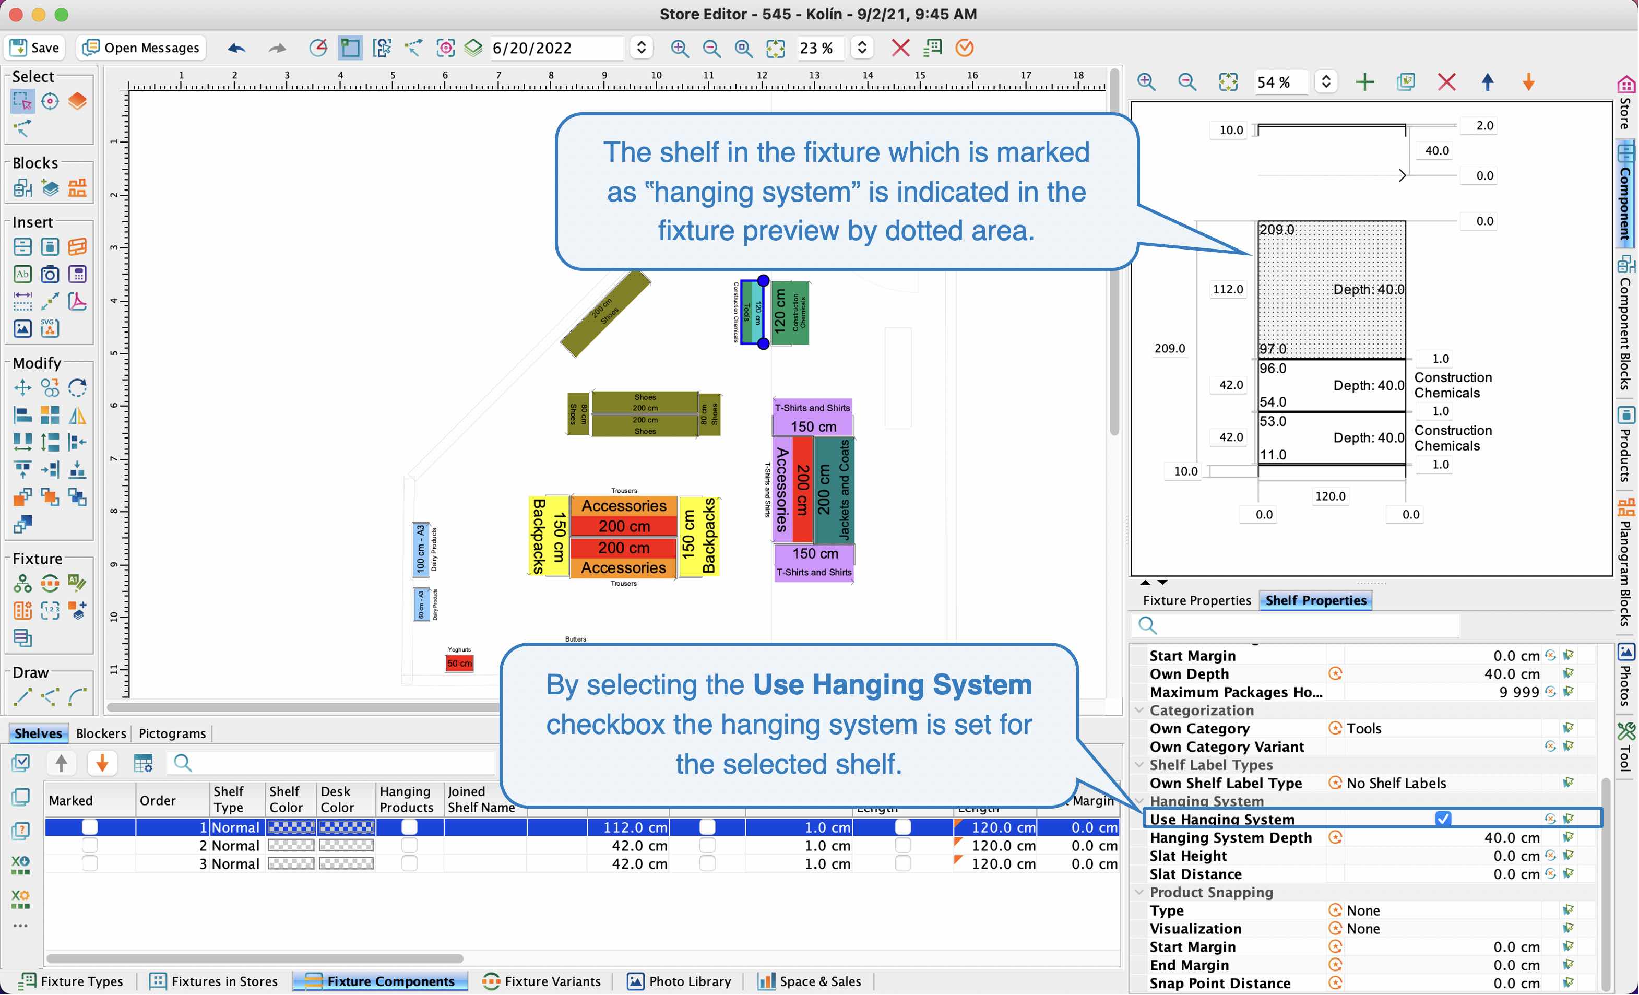Image resolution: width=1639 pixels, height=995 pixels.
Task: Toggle Hanging Products checkbox in shelf row 1
Action: tap(409, 827)
